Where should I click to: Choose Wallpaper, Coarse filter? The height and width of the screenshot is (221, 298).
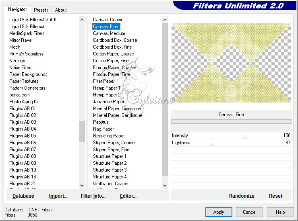[110, 184]
